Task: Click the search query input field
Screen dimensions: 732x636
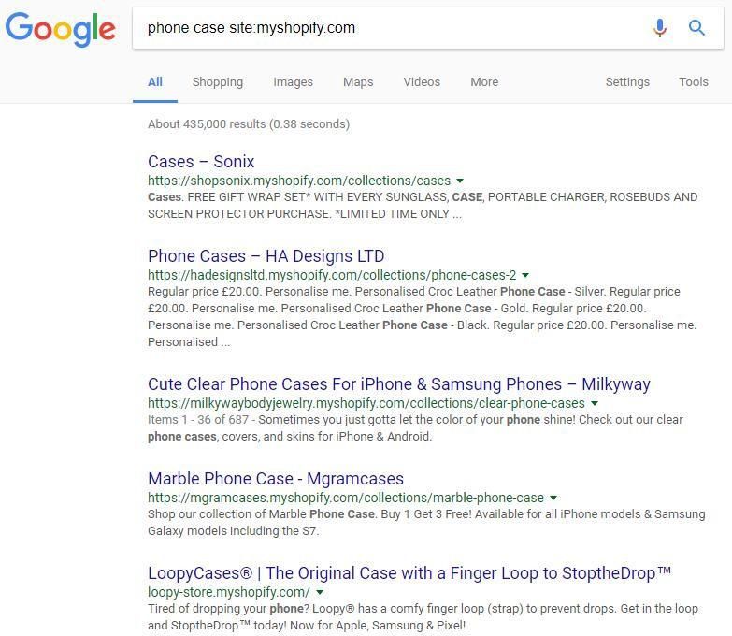Action: 392,28
